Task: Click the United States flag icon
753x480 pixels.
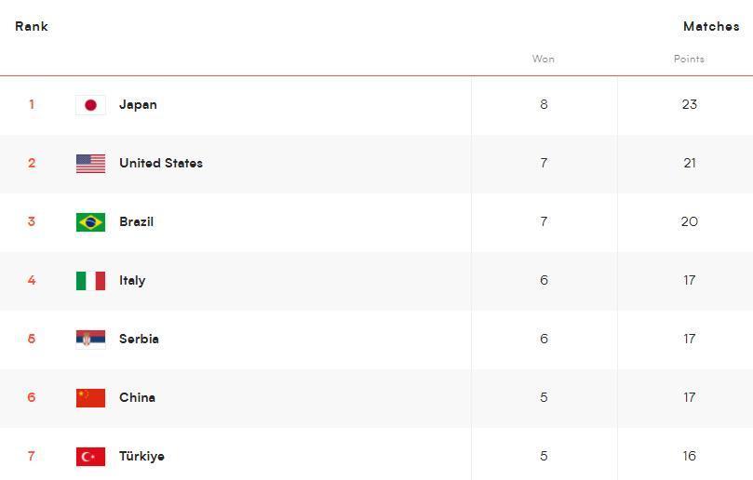Action: (91, 164)
